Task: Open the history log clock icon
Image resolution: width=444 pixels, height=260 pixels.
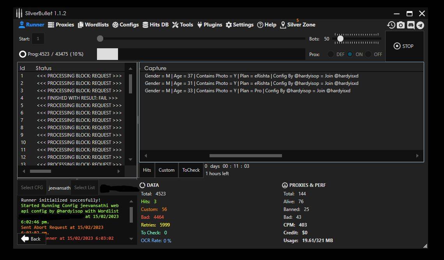Action: click(x=391, y=25)
